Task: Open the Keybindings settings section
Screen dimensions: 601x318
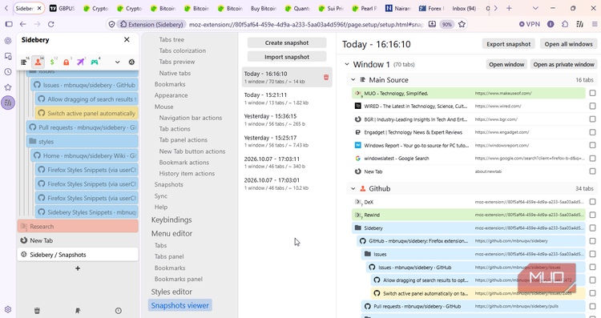Action: pyautogui.click(x=171, y=220)
